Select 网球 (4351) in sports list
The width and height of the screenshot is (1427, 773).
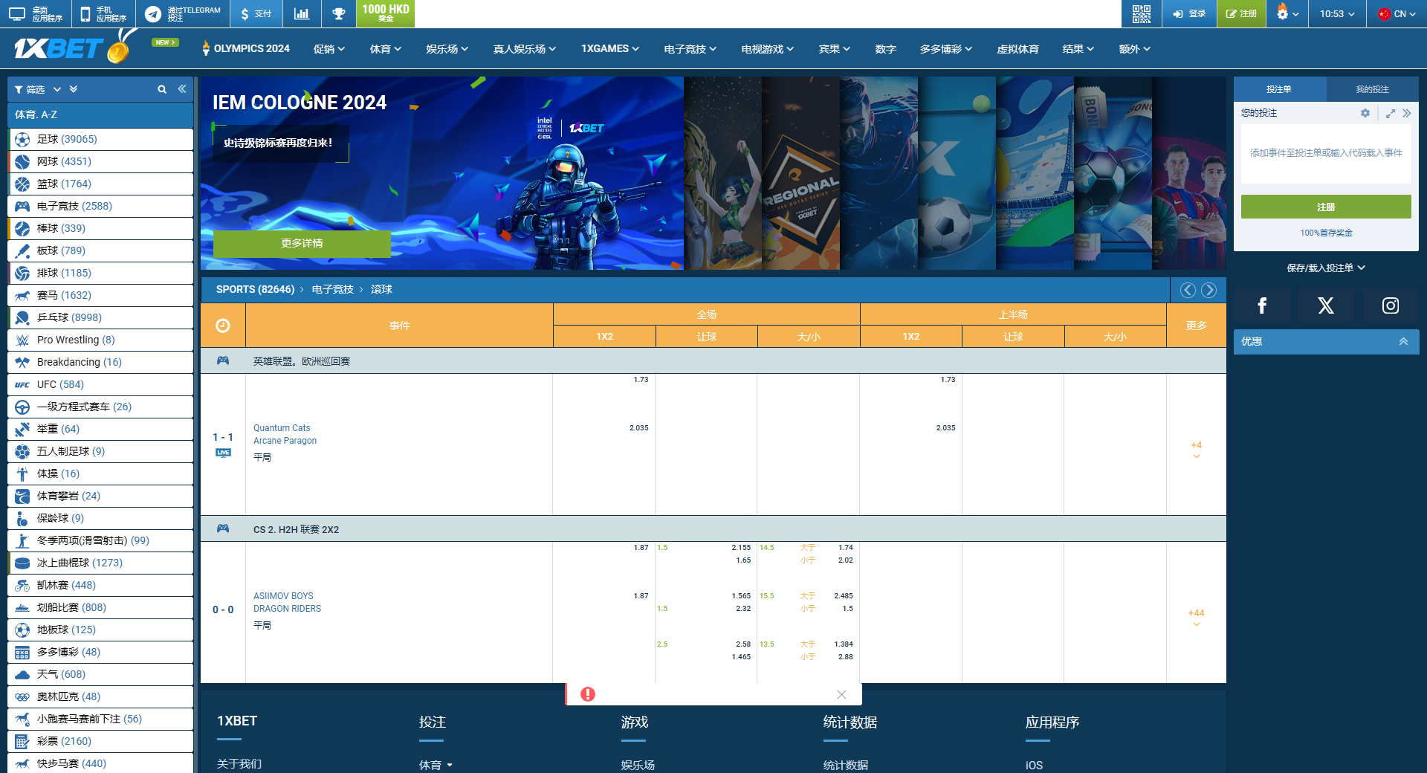pyautogui.click(x=100, y=161)
